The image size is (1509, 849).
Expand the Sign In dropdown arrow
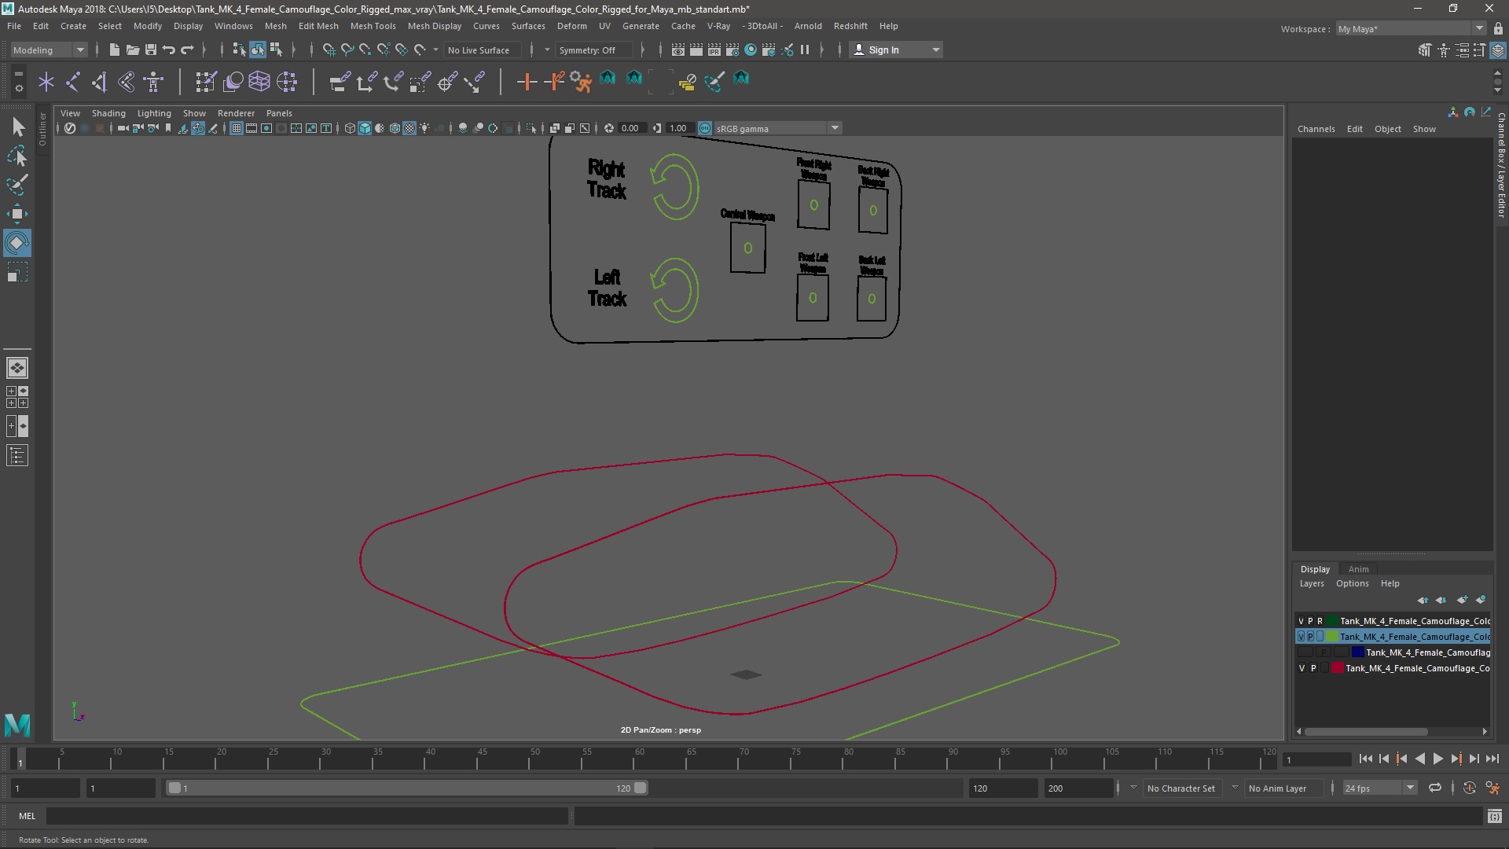tap(935, 50)
